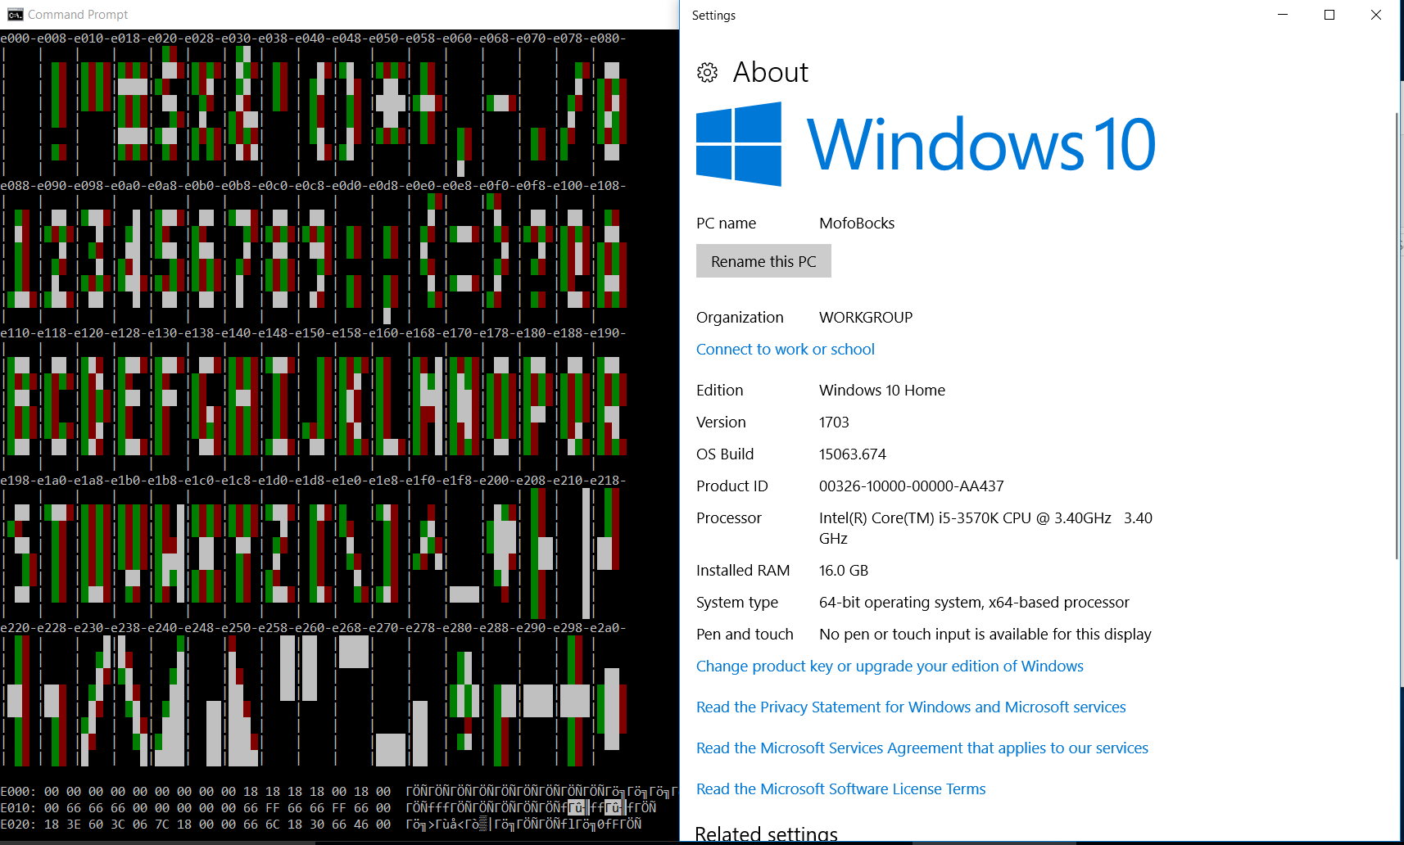The height and width of the screenshot is (845, 1404).
Task: Select the PC name value MofoBocks
Action: 857,224
